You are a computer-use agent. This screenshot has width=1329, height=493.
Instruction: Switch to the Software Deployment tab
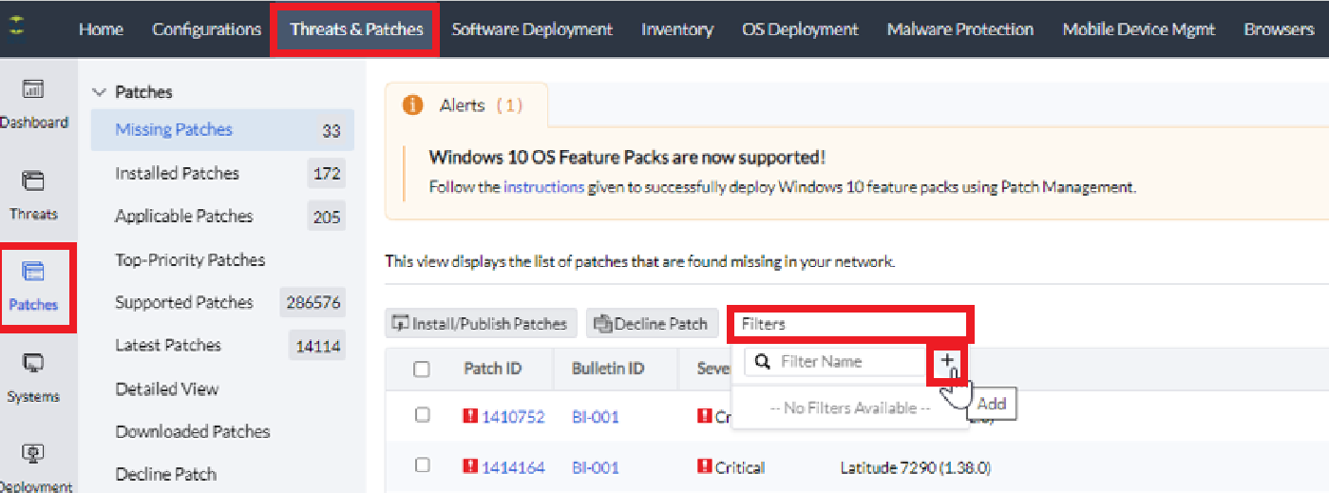coord(532,29)
